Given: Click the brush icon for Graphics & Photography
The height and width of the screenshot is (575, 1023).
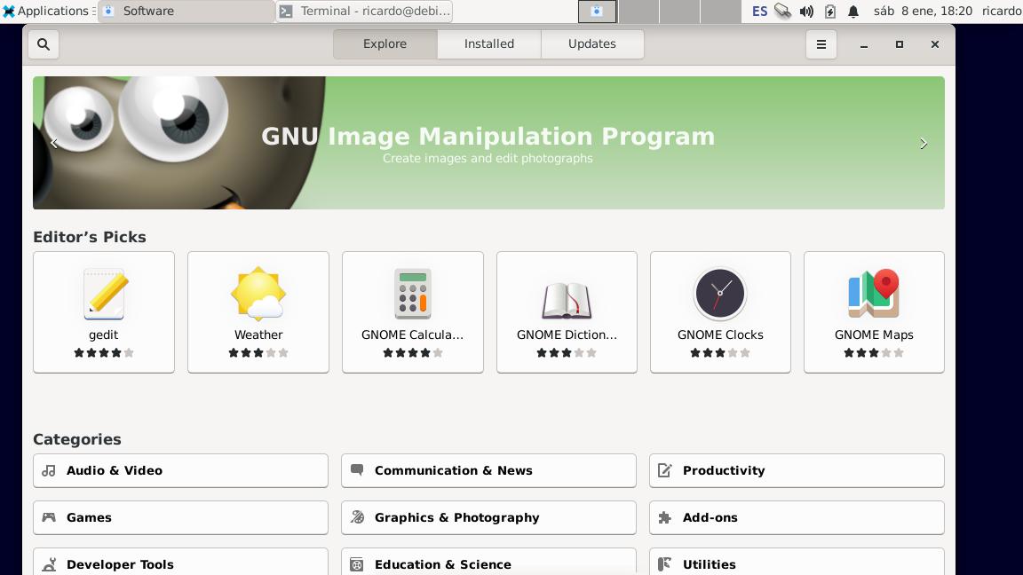Looking at the screenshot, I should tap(357, 517).
